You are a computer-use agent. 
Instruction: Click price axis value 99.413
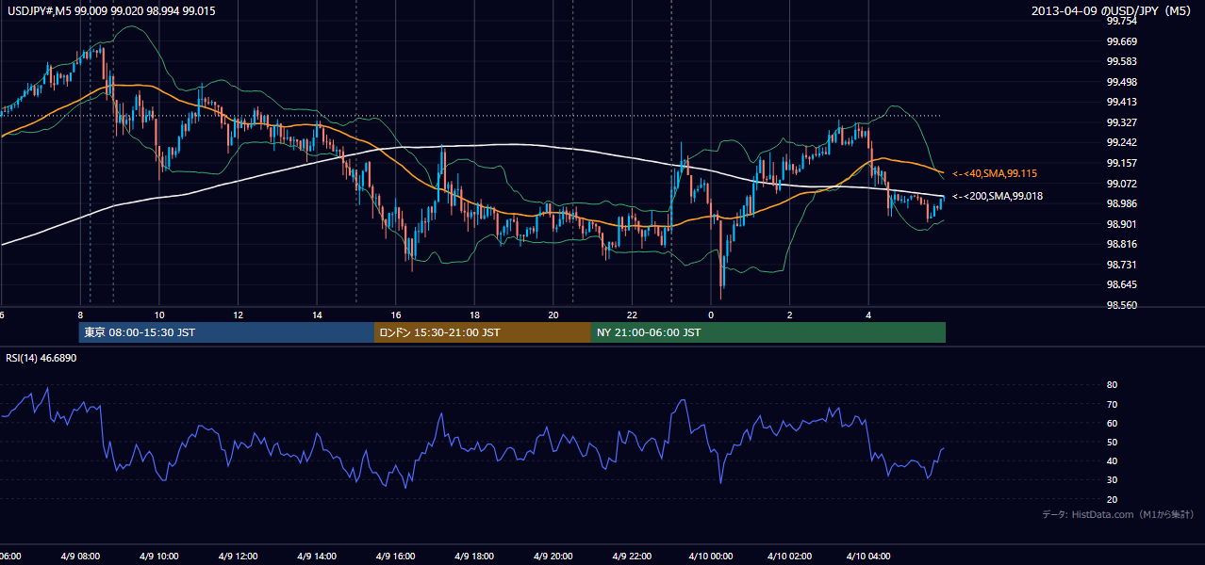pos(1121,103)
